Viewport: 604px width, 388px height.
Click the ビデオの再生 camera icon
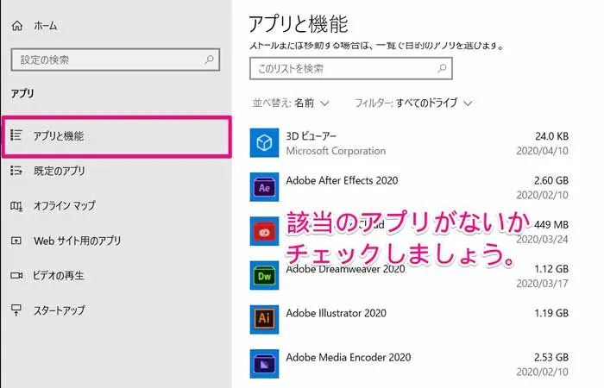click(16, 275)
